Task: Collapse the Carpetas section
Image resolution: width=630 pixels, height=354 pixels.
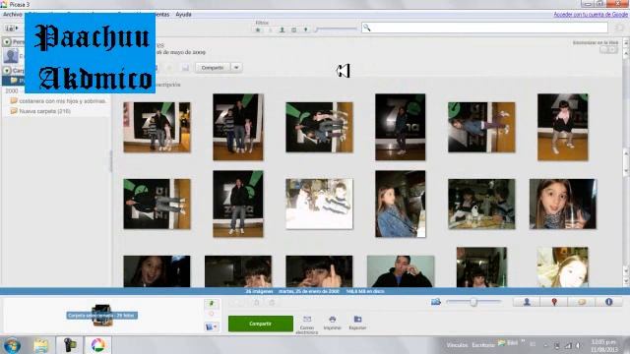Action: click(7, 71)
